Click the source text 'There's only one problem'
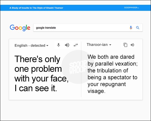The image size is (151, 121). point(38,64)
